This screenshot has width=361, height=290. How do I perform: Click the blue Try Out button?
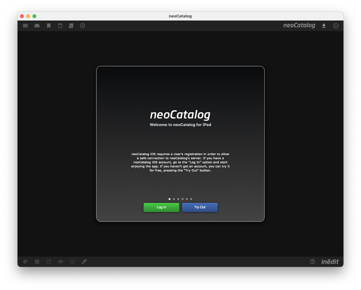click(x=200, y=207)
